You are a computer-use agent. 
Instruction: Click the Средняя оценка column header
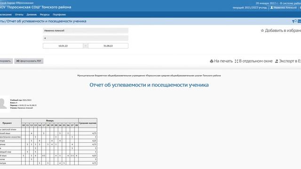pos(88,123)
